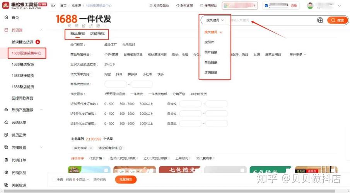Click the 店铺设置 settings icon
This screenshot has height=193, width=350.
pyautogui.click(x=6, y=147)
